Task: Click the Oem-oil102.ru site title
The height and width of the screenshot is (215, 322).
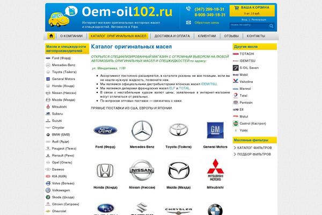Action: point(127,11)
